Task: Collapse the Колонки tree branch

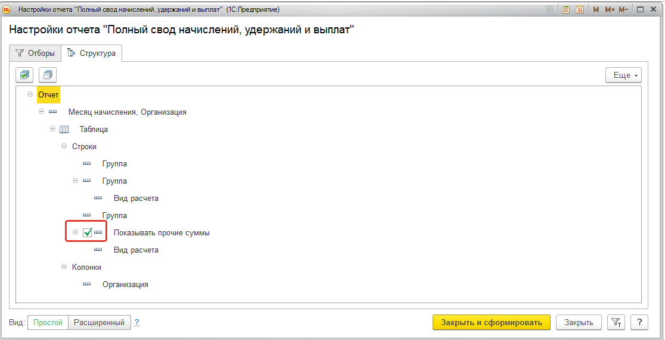Action: tap(64, 267)
